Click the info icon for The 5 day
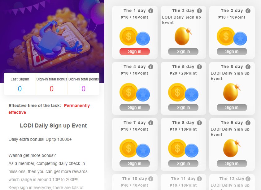261x190 pixels. [x=199, y=67]
